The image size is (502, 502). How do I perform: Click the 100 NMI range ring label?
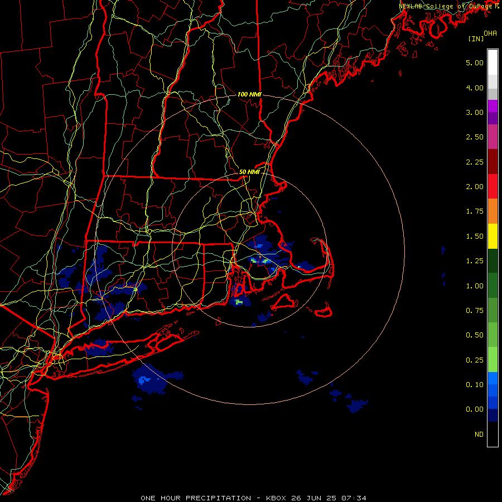pyautogui.click(x=249, y=94)
